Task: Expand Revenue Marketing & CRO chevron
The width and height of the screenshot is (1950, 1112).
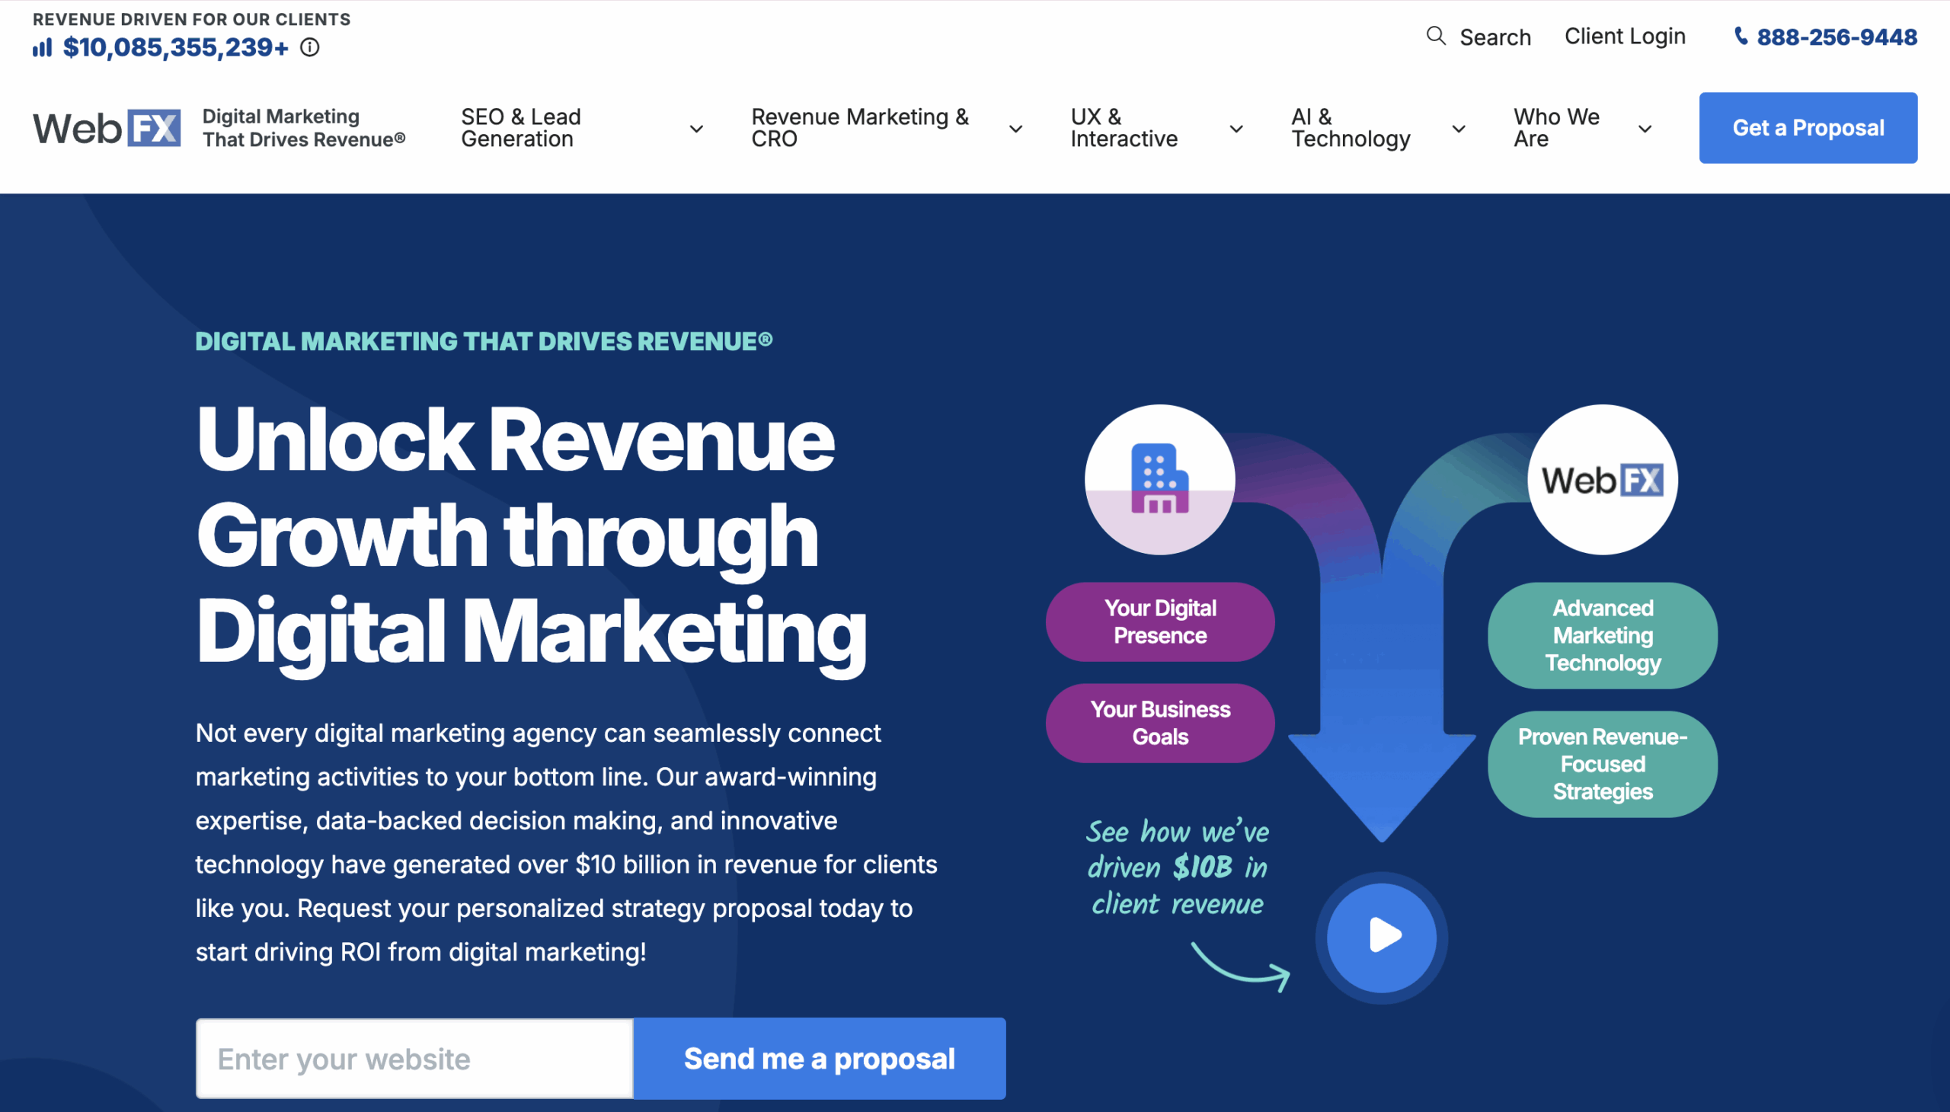Action: (1016, 129)
